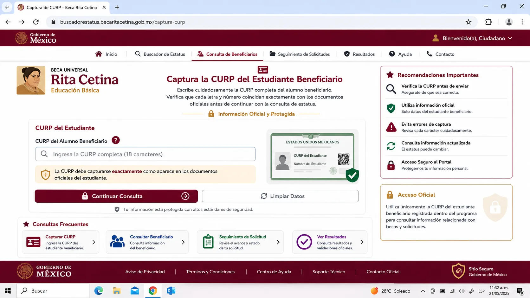Click the Capturar CURP card icon
This screenshot has height=298, width=530.
pos(33,242)
